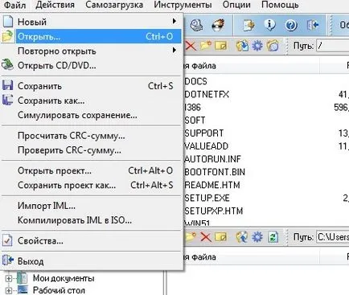Click folder with disc icon beside upper gear
This screenshot has width=349, height=295.
click(x=273, y=46)
